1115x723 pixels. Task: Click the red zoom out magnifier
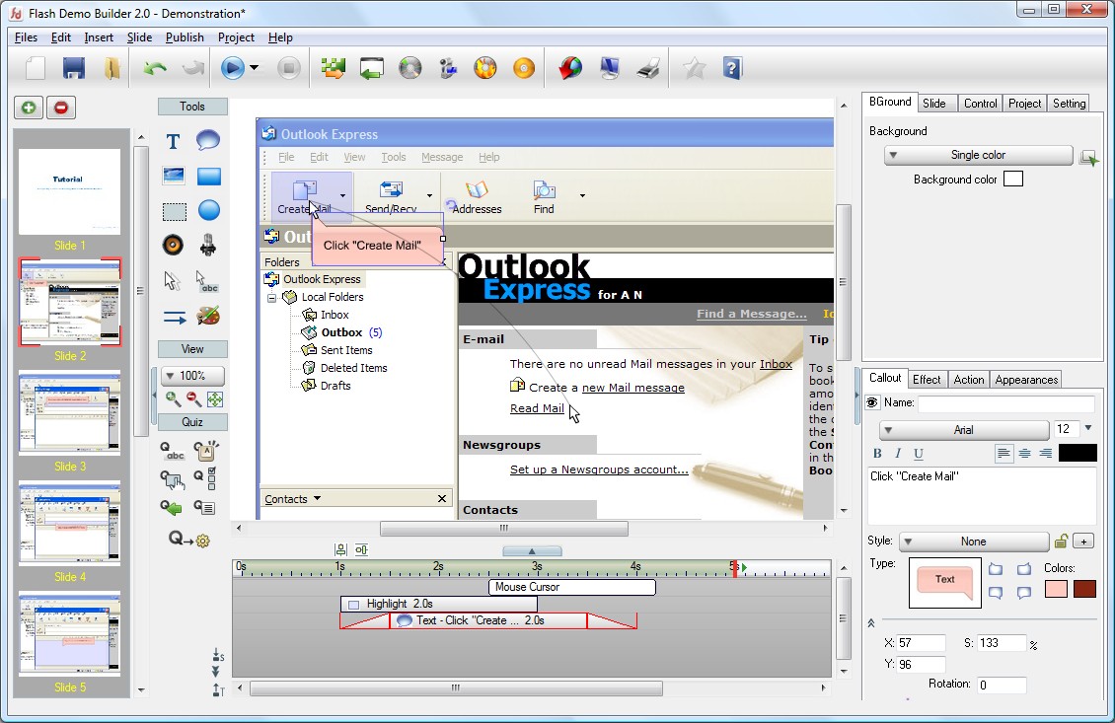193,398
